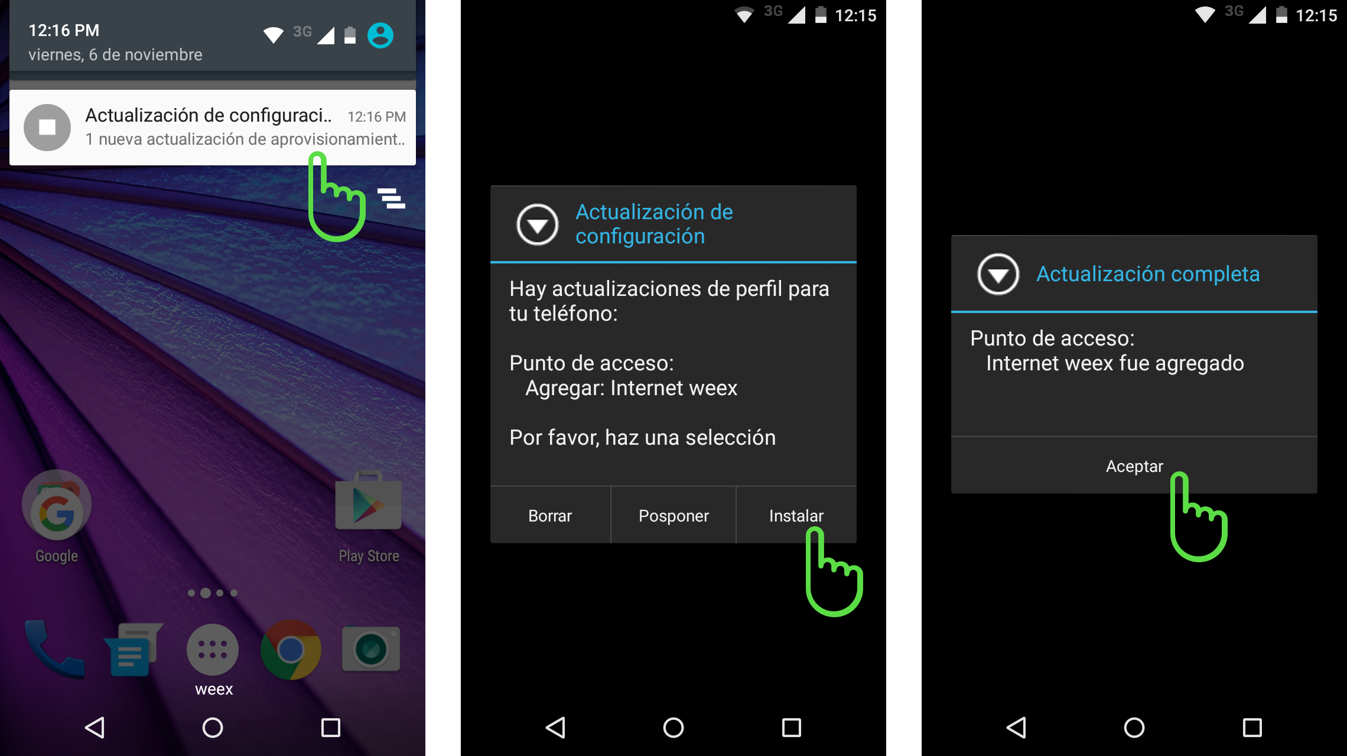Tap the app drawer icon
1347x756 pixels.
tap(211, 647)
